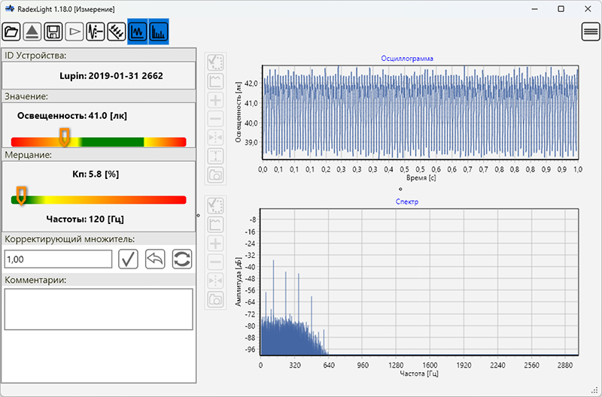Viewport: 602px width, 397px height.
Task: Take spectrum snapshot with camera icon
Action: [x=216, y=299]
